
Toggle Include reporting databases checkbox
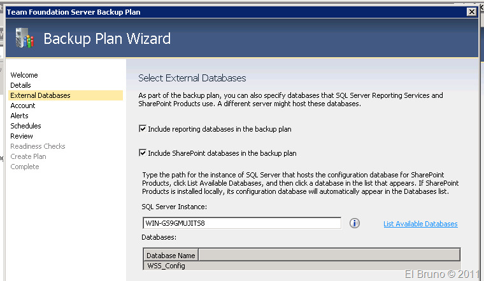(x=142, y=129)
